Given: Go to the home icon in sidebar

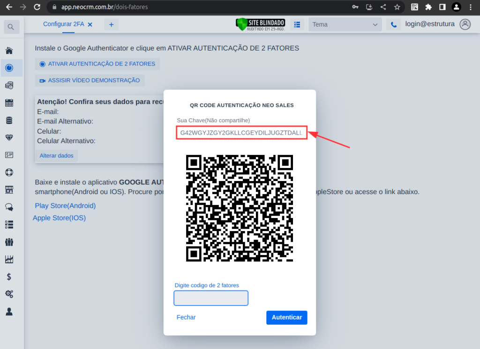Looking at the screenshot, I should 9,51.
